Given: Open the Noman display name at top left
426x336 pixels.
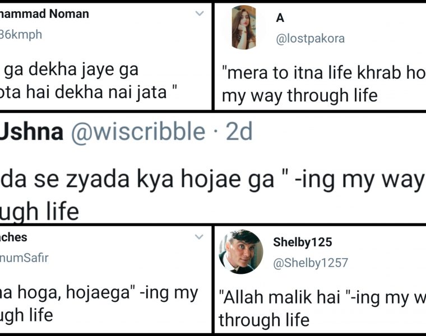Looking at the screenshot, I should [45, 14].
